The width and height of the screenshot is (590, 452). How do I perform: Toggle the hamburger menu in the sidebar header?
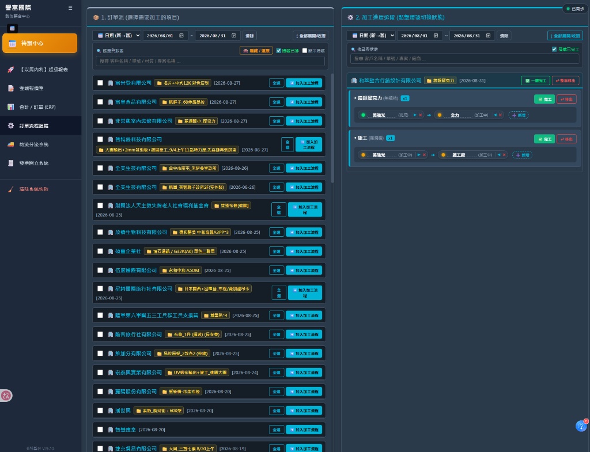coord(70,7)
